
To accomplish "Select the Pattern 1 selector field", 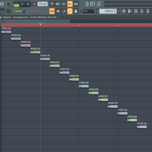I will pyautogui.click(x=108, y=11).
